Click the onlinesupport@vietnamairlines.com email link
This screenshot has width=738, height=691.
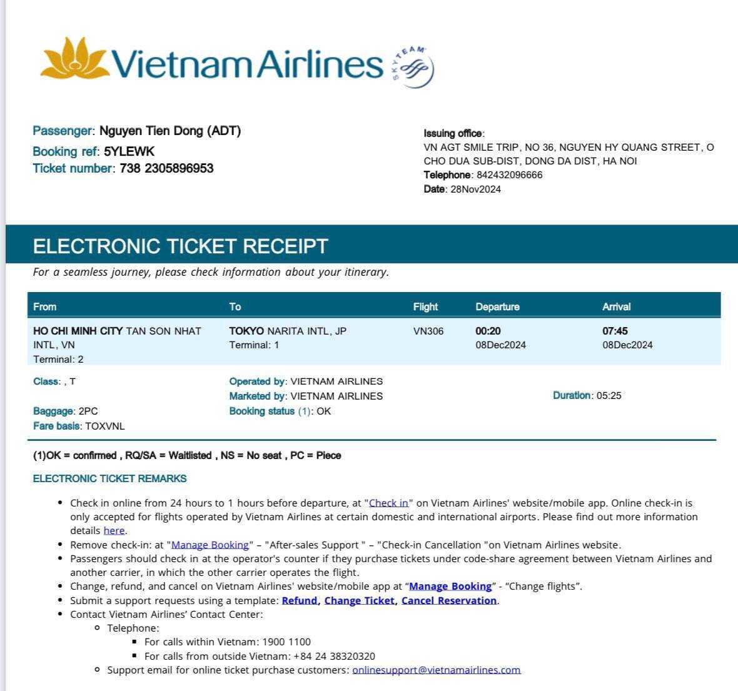(437, 670)
